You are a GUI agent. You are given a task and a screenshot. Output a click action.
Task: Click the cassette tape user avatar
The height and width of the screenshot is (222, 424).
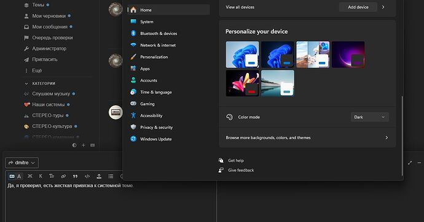[x=116, y=112]
